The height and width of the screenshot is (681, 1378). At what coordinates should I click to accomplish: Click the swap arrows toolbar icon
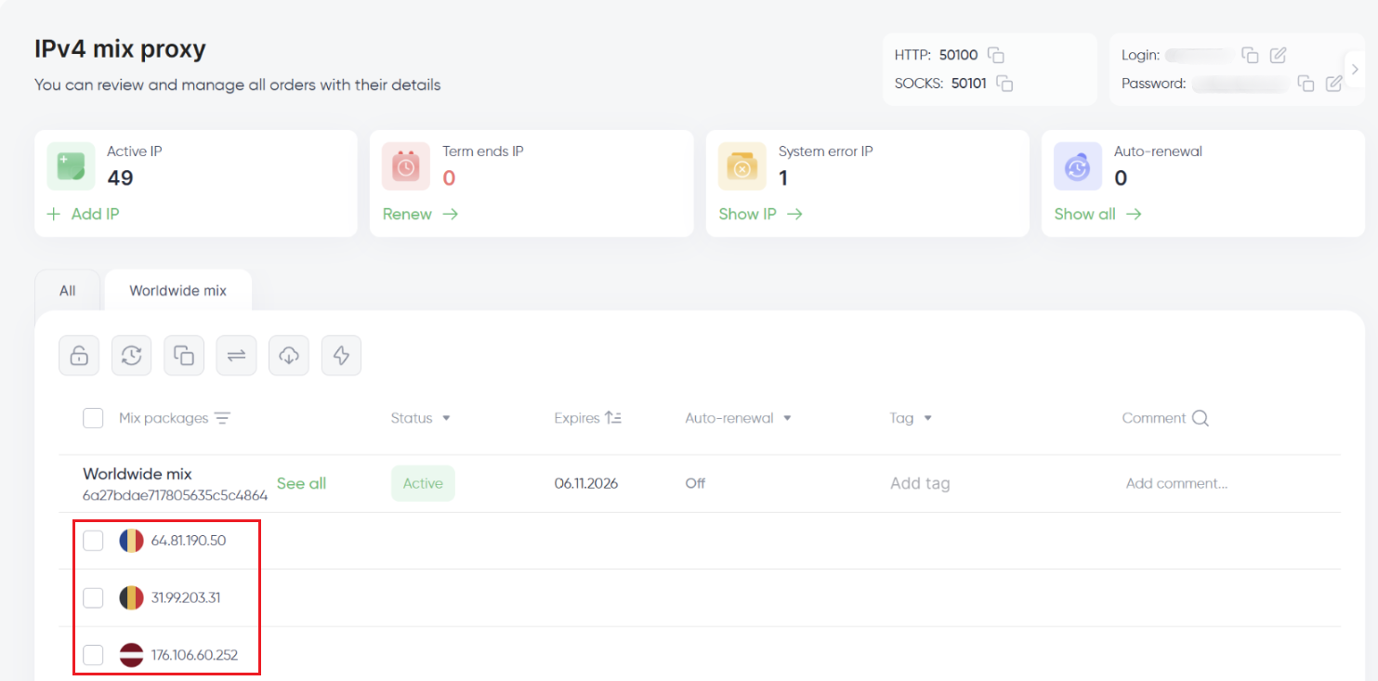[236, 355]
